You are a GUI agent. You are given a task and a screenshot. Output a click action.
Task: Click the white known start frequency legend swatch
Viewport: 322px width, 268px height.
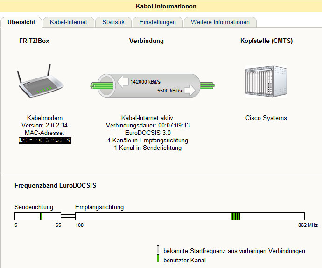point(158,251)
